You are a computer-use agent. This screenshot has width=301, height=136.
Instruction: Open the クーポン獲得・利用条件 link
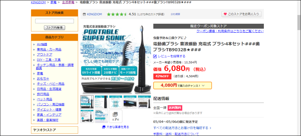point(230,31)
